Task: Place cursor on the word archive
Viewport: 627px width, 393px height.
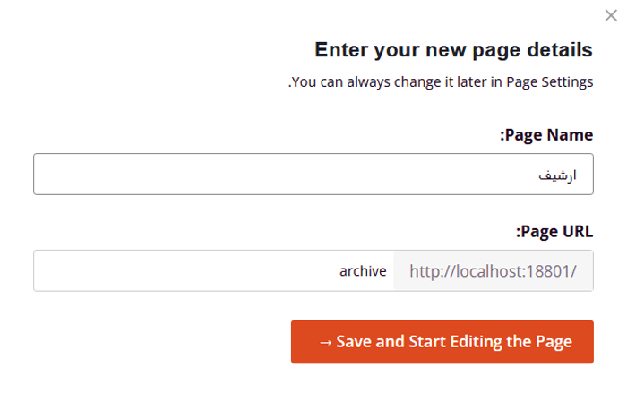Action: (363, 270)
